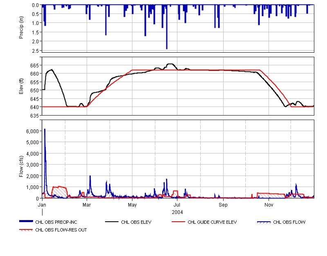
Task: Click the Precip (in) axis title
Action: [22, 28]
